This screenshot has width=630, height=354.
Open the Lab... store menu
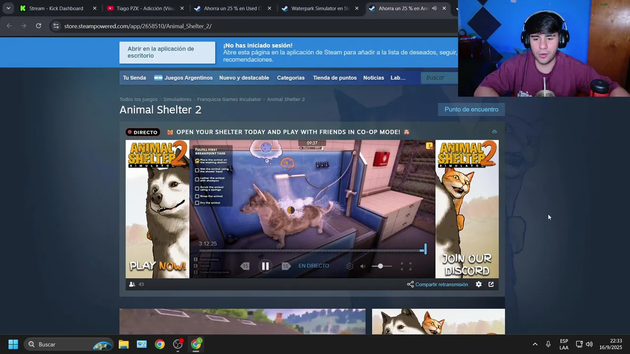coord(398,78)
